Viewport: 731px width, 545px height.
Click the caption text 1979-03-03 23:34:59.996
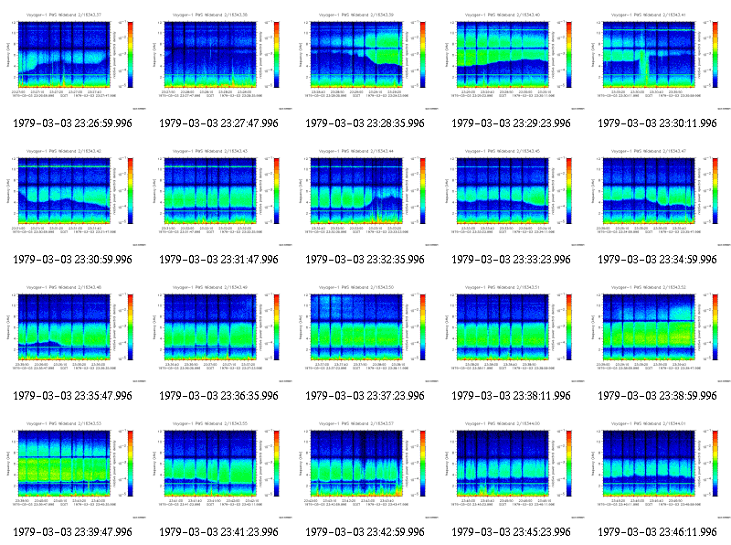point(657,260)
